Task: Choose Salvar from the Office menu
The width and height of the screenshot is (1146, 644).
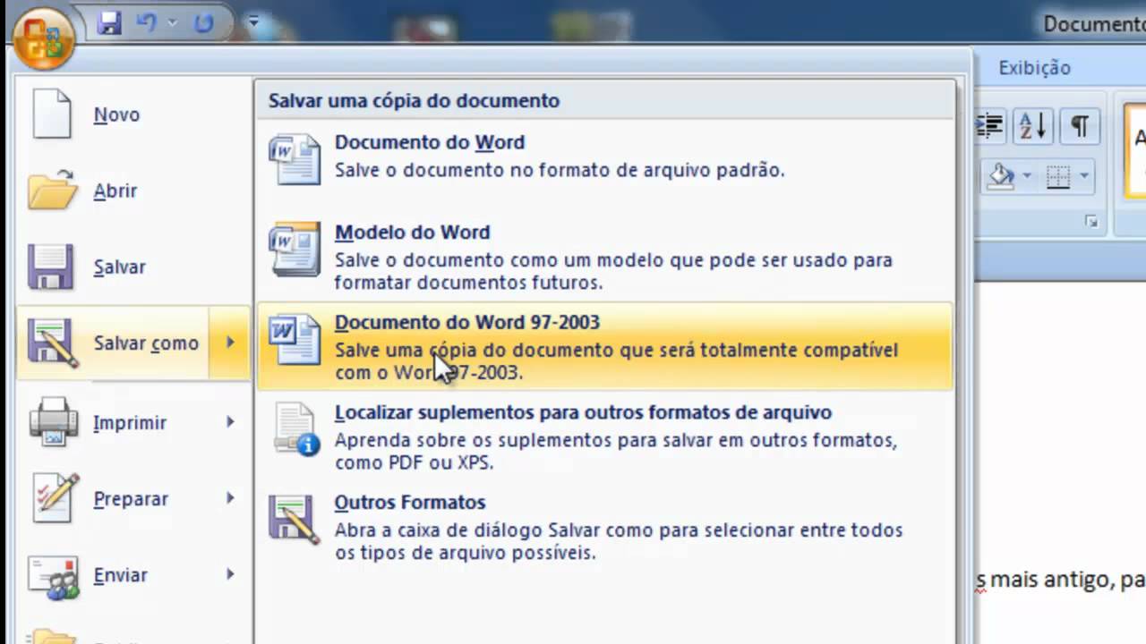Action: [x=133, y=267]
